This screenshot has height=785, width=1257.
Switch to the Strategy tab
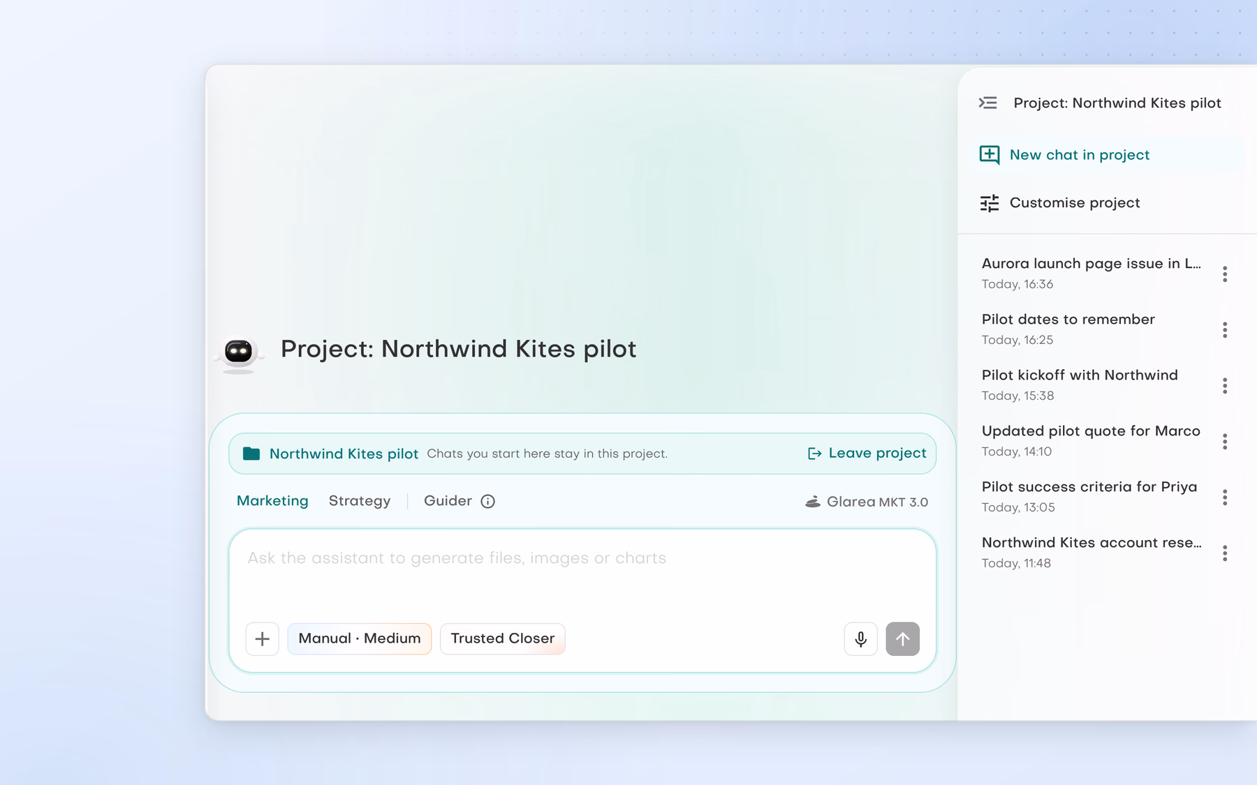[x=360, y=501]
